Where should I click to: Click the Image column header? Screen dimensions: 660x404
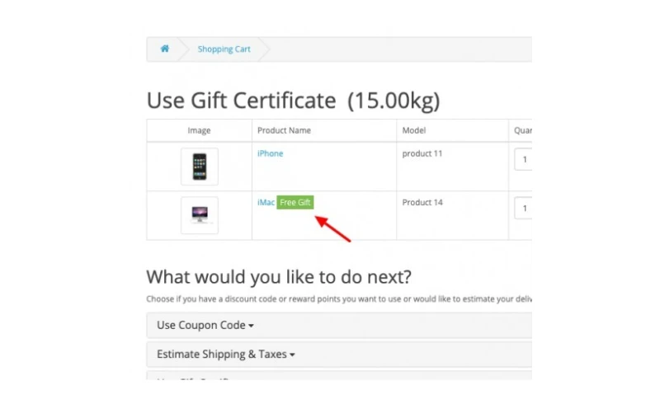point(199,130)
